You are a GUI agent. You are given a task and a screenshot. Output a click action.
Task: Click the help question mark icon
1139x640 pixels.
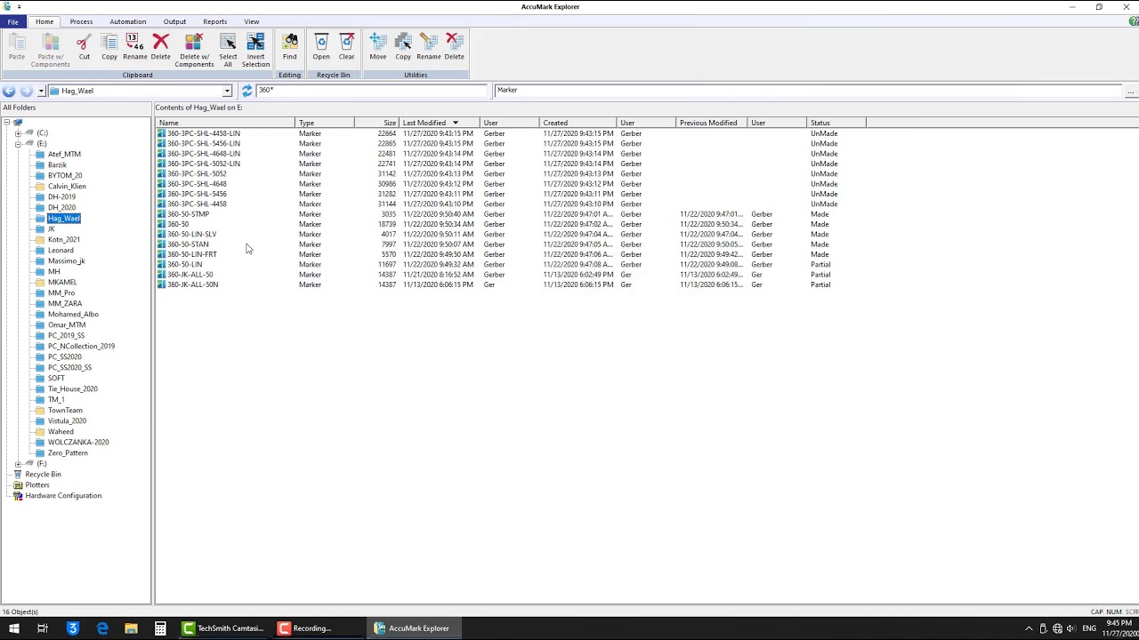coord(1133,21)
